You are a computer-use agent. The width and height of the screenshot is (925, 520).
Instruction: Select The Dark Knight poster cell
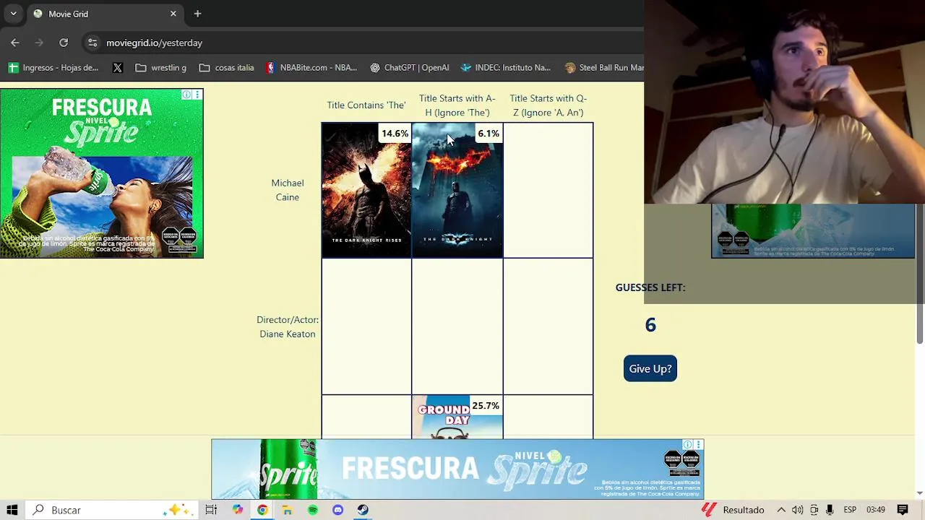pos(457,190)
